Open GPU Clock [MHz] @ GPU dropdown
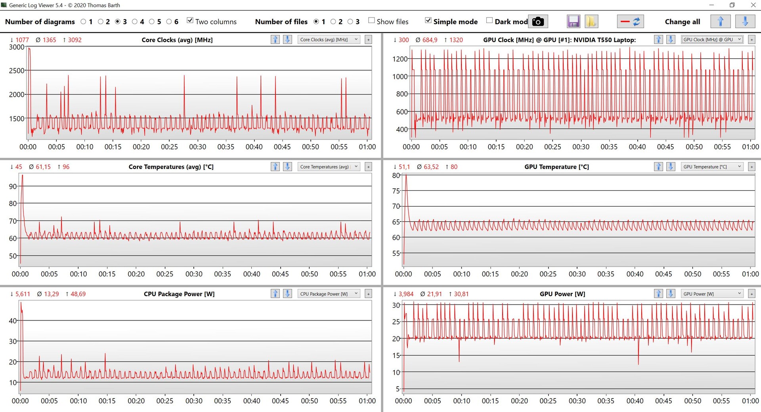761x412 pixels. pyautogui.click(x=712, y=39)
